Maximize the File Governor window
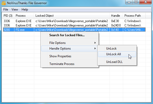The width and height of the screenshot is (153, 104). coord(136,2)
